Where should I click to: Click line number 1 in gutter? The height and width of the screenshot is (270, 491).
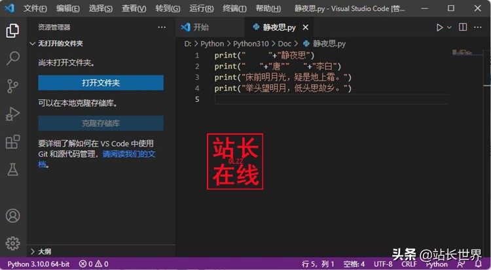[197, 56]
